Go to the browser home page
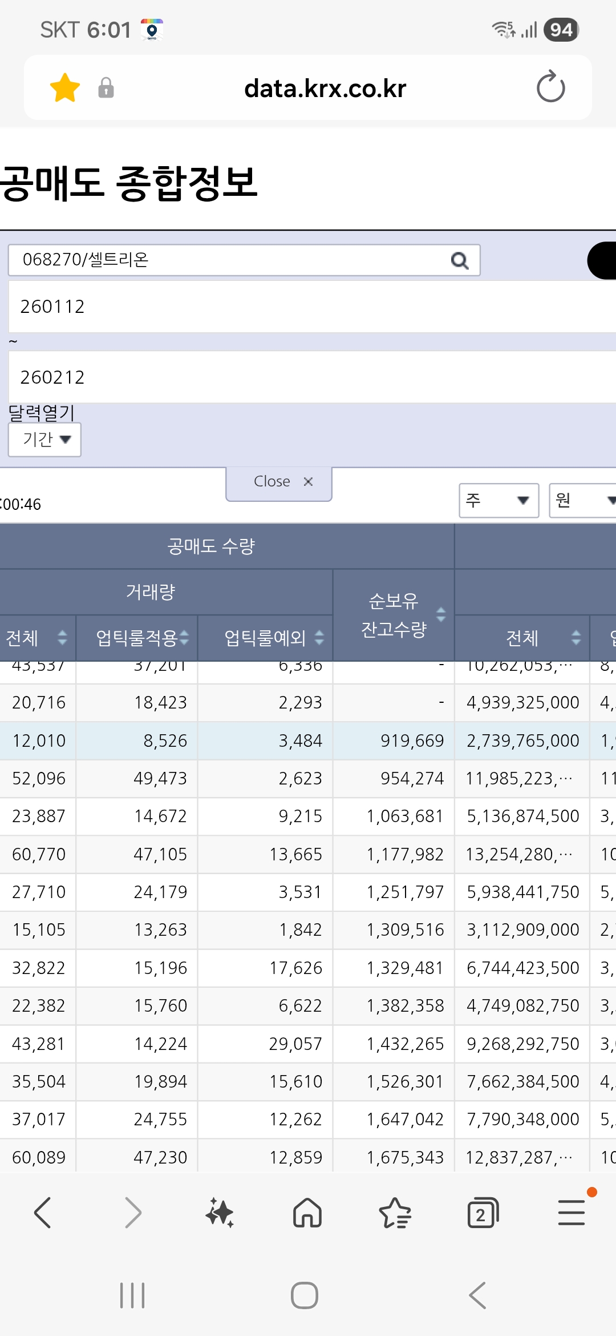616x1336 pixels. point(307,1213)
